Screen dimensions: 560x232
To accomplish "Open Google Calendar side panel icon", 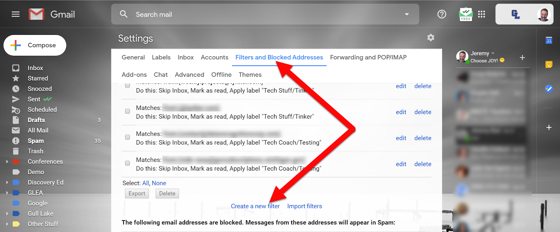I will (549, 40).
